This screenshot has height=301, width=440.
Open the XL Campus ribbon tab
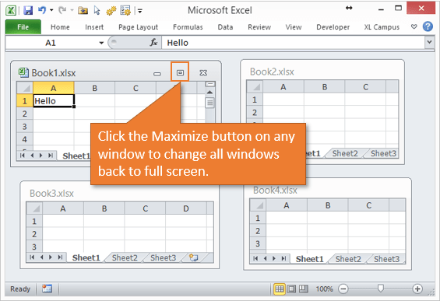[382, 27]
